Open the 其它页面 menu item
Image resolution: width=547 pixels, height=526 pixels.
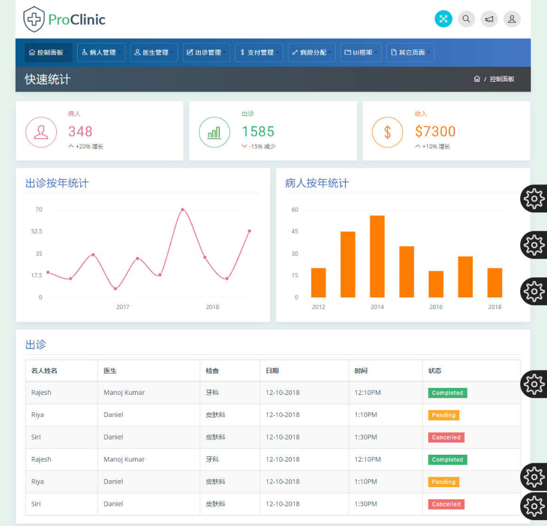click(410, 52)
